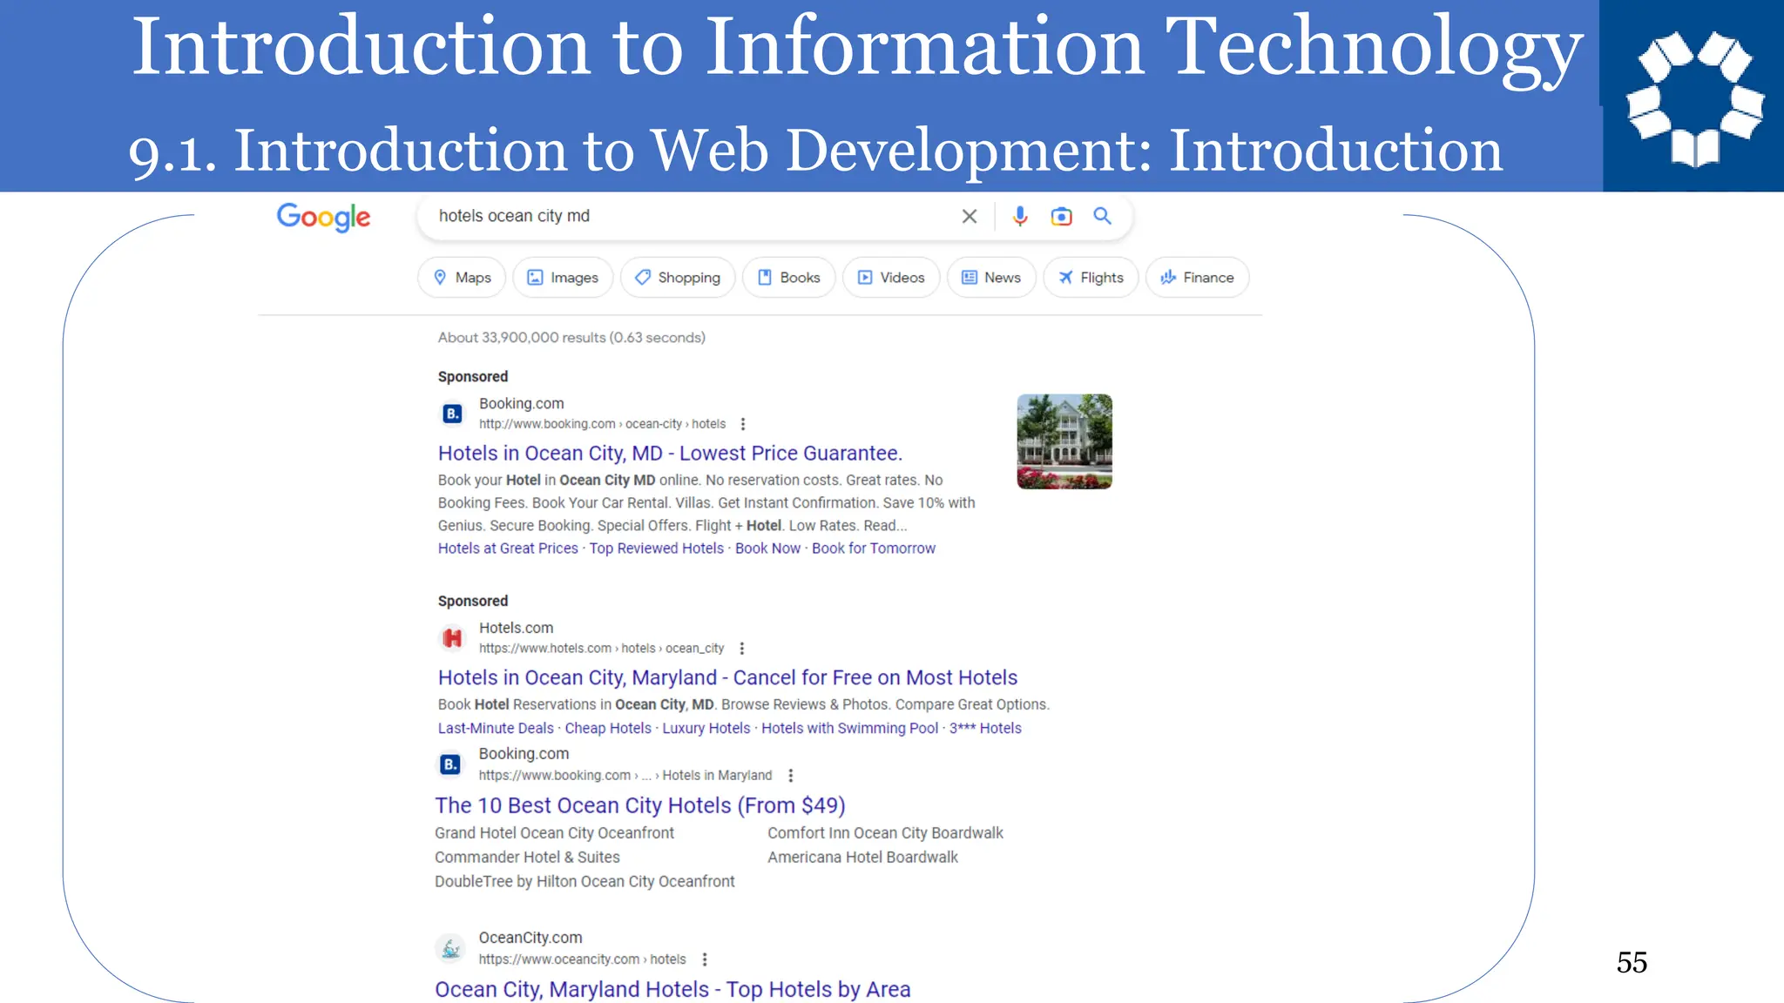Switch to the Videos filter tab
The image size is (1784, 1003).
pos(891,278)
